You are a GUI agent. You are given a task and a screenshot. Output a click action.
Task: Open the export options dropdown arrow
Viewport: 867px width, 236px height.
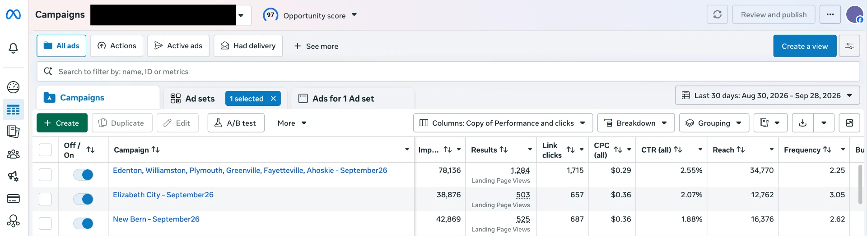point(824,123)
